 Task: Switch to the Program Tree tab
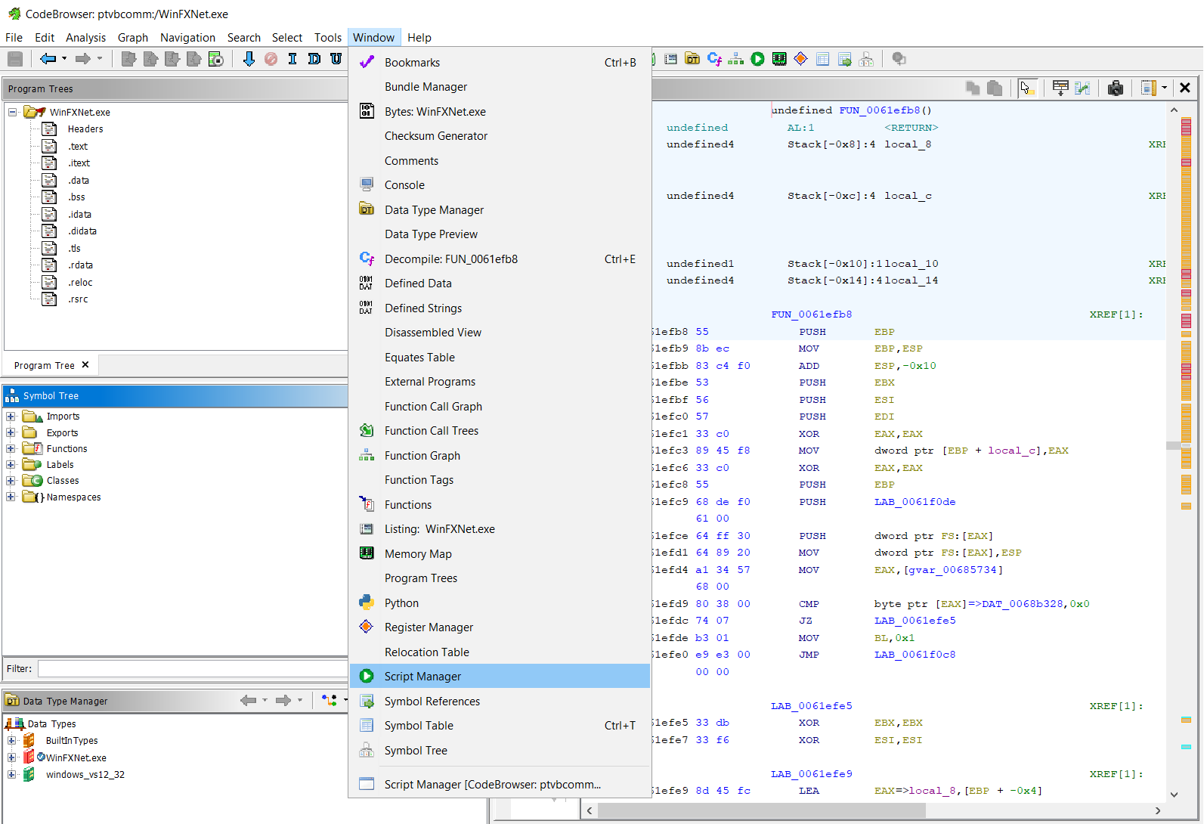tap(44, 365)
